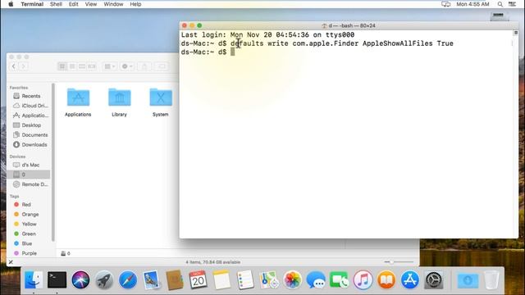
Task: Open Safari compass icon in Dock
Action: (x=128, y=279)
